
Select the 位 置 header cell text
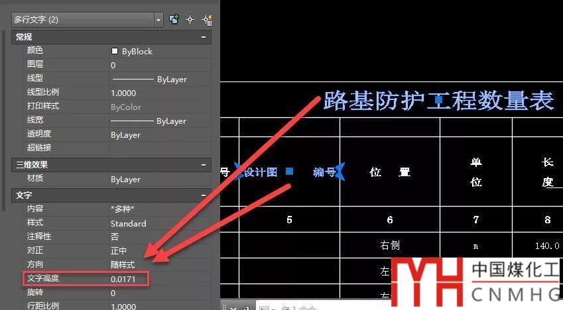(x=389, y=172)
